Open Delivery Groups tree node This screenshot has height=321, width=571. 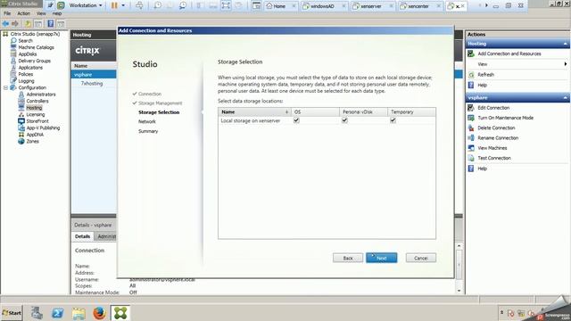(34, 61)
